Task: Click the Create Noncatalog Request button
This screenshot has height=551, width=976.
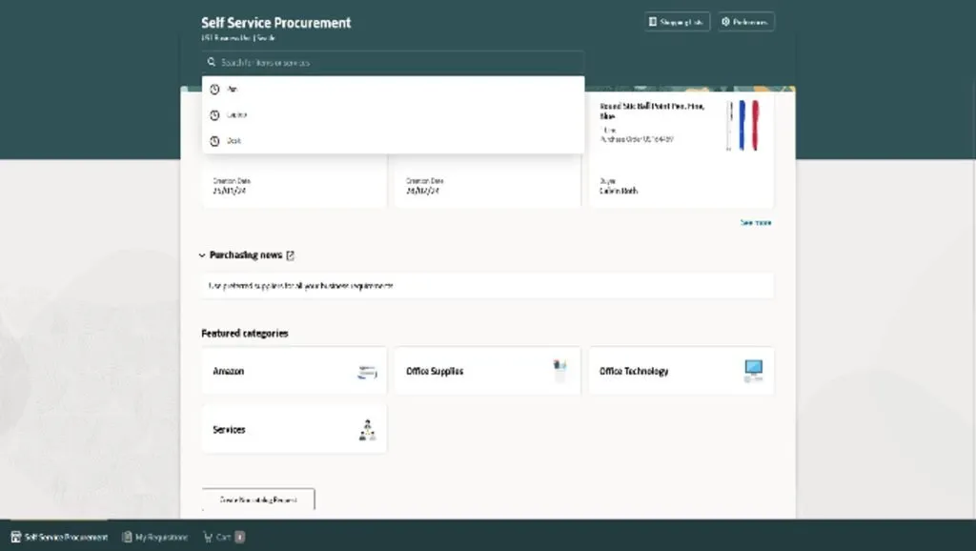Action: tap(257, 500)
